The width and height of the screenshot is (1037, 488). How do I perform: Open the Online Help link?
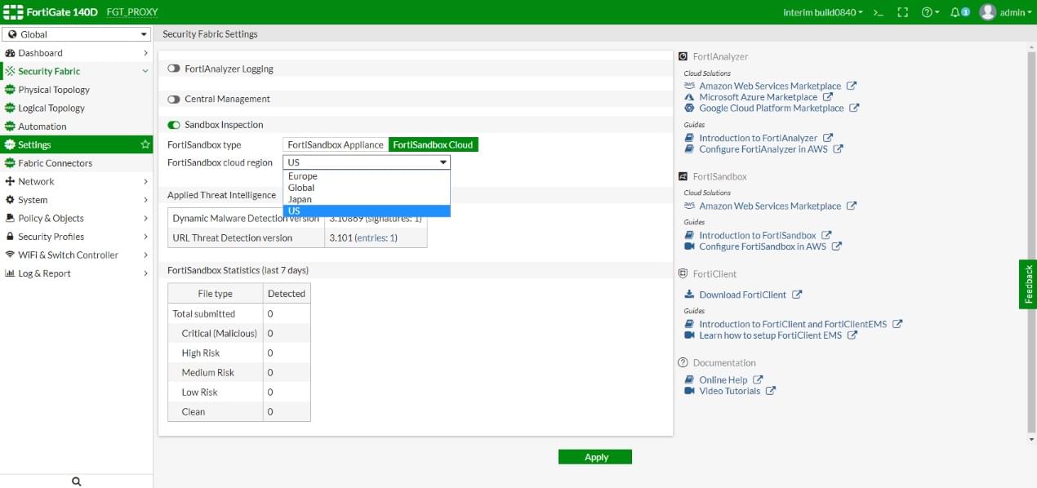(x=723, y=380)
